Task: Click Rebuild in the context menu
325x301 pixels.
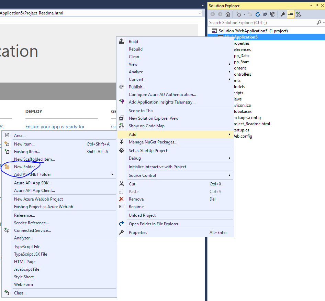Action: pyautogui.click(x=135, y=49)
